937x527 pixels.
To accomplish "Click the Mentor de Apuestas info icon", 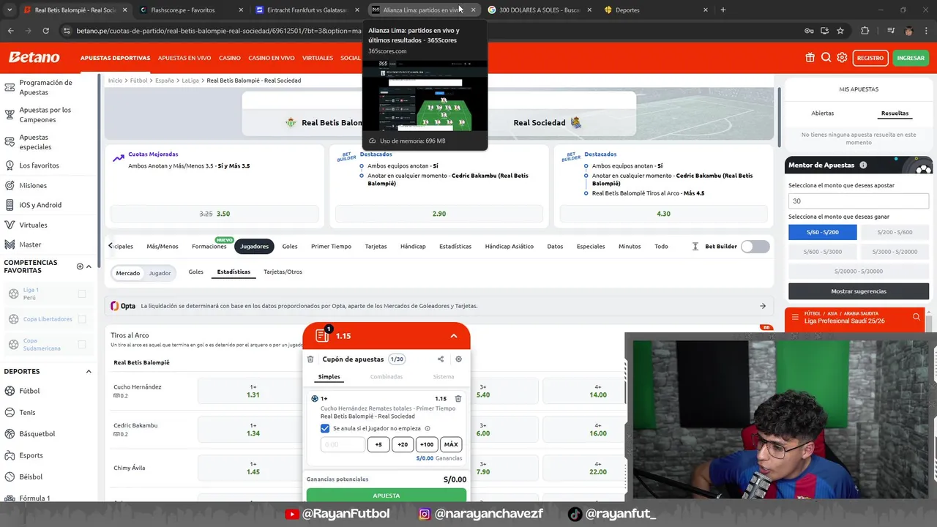I will [863, 165].
